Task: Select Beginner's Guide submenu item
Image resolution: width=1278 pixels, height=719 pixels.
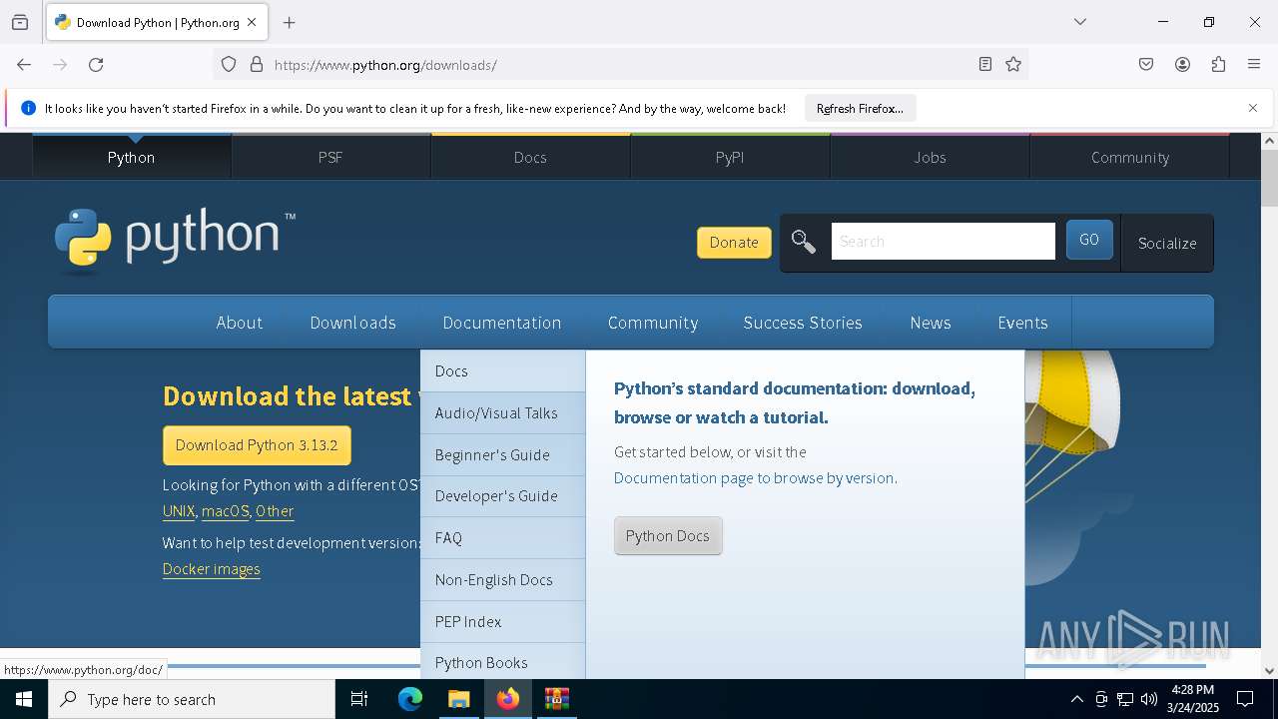Action: click(502, 454)
